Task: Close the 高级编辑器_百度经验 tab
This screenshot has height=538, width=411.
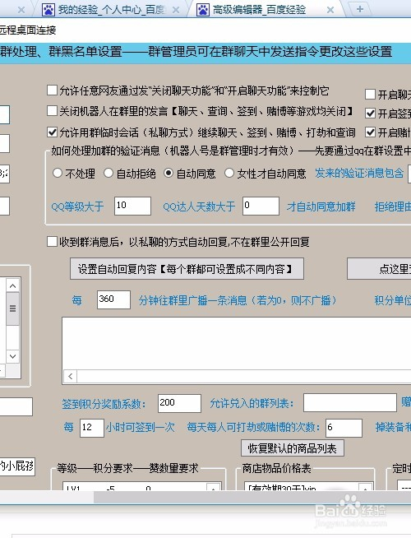Action: coord(330,10)
